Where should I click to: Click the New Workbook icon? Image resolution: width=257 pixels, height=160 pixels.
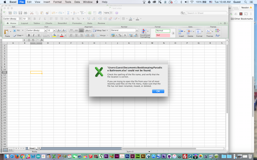click(5, 13)
